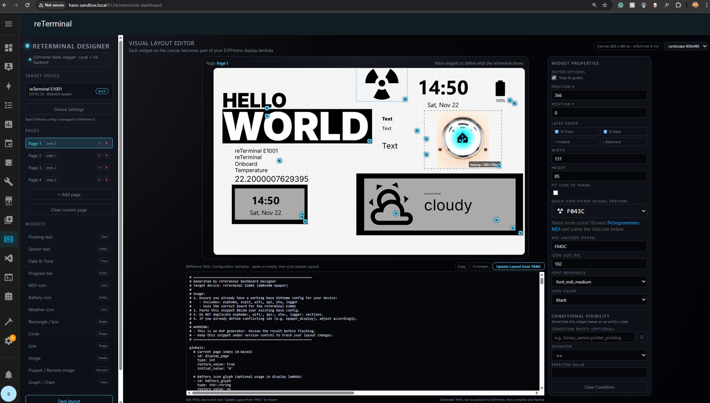710x403 pixels.
Task: Select Page 4 in the pages list
Action: (69, 180)
